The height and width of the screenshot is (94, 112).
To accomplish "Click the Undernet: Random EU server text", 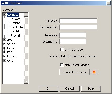I will (x=78, y=56).
